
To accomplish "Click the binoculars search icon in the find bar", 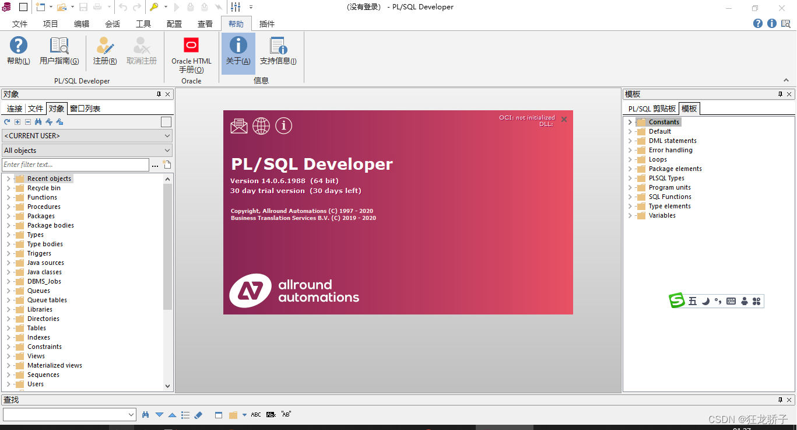I will point(146,415).
